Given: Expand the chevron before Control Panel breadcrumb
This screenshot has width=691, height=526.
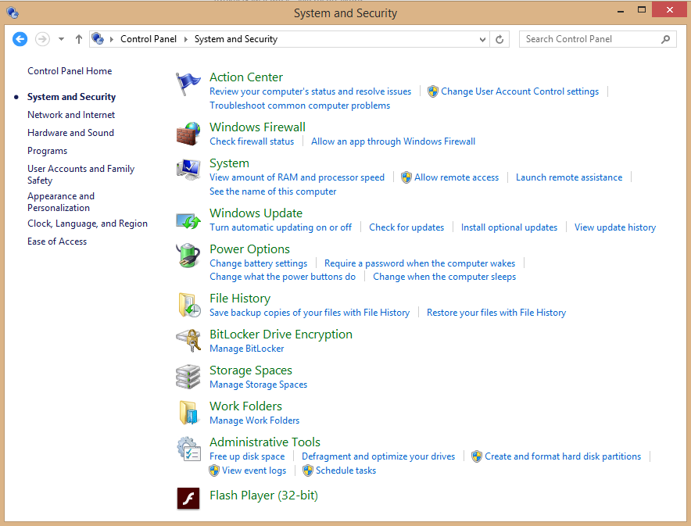Looking at the screenshot, I should 112,39.
